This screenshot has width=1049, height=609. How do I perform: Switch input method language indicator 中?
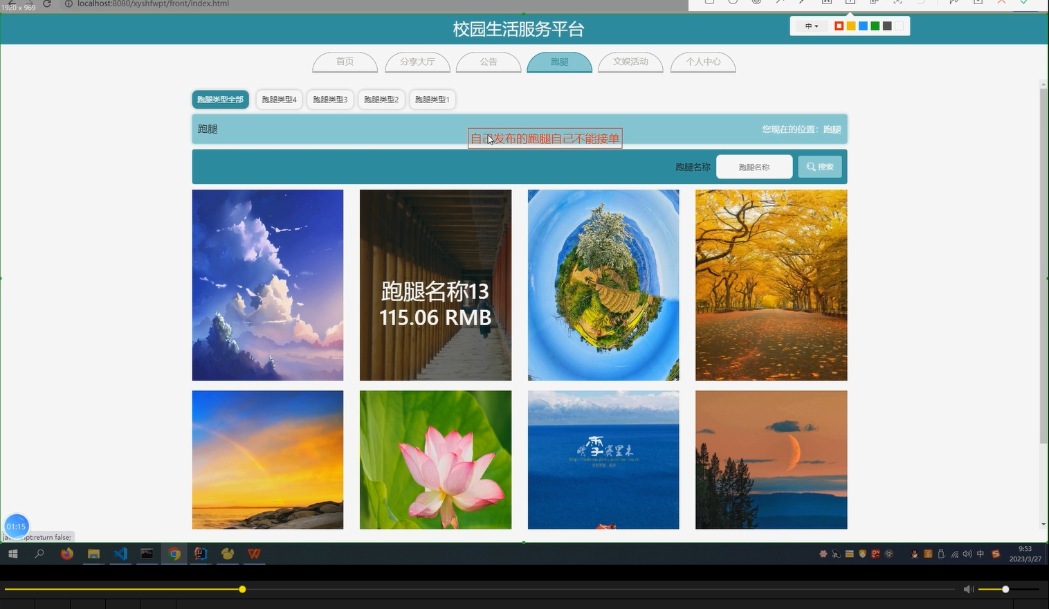pyautogui.click(x=980, y=554)
